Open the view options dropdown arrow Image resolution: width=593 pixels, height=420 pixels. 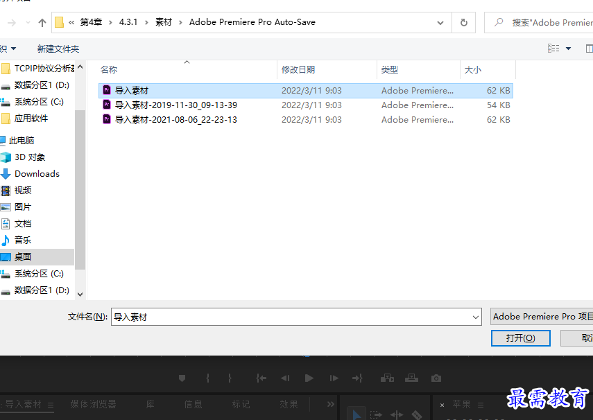(568, 49)
